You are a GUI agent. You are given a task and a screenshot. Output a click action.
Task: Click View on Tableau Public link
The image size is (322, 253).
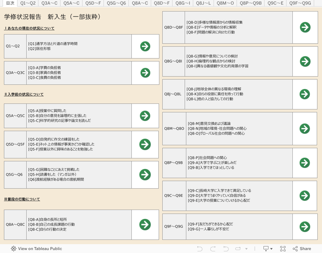coord(36,249)
